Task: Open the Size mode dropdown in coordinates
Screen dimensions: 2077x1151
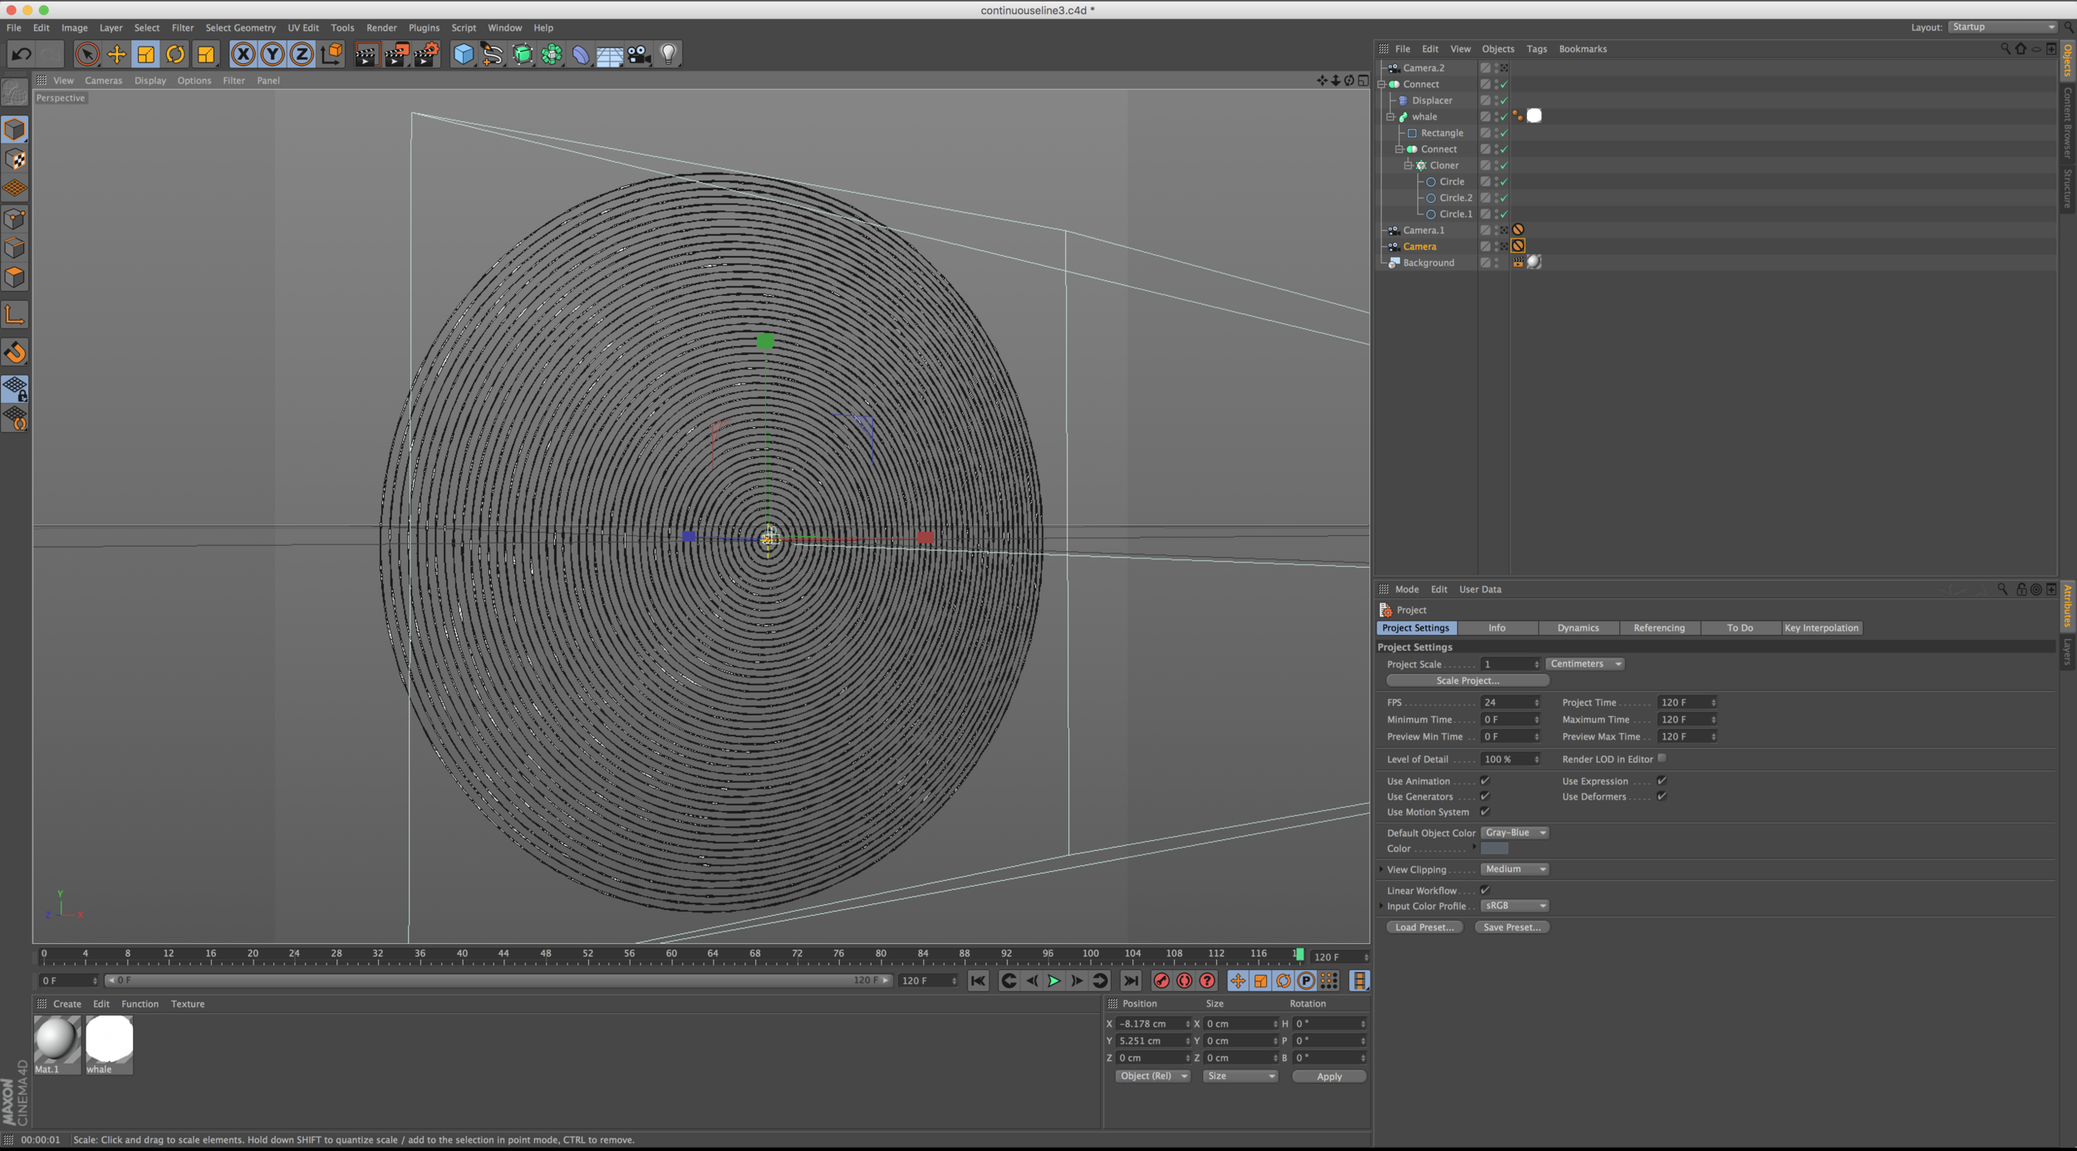Action: coord(1240,1075)
